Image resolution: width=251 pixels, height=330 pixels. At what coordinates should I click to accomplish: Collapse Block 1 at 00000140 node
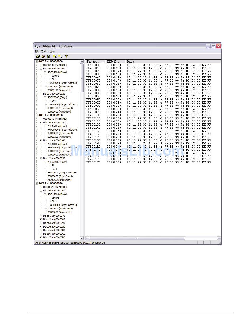(41, 140)
